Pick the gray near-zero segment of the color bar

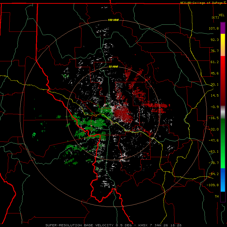(223, 112)
